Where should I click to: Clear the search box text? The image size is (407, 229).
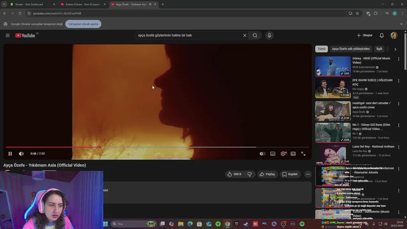245,35
